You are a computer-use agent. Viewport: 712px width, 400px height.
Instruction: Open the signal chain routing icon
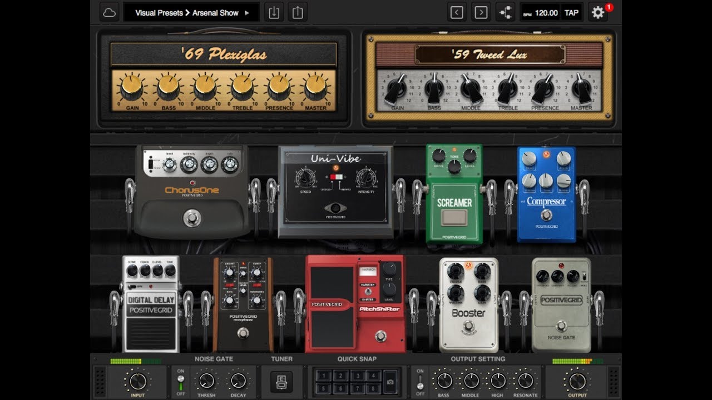[x=505, y=12]
